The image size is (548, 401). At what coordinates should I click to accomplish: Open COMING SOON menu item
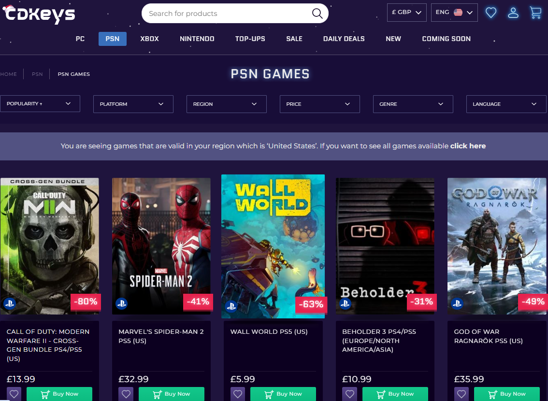(x=447, y=39)
